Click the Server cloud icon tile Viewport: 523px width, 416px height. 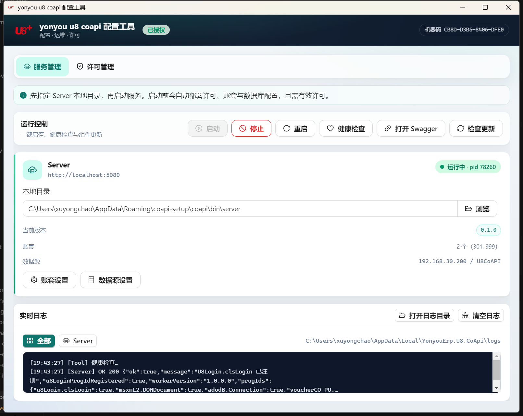pos(32,170)
